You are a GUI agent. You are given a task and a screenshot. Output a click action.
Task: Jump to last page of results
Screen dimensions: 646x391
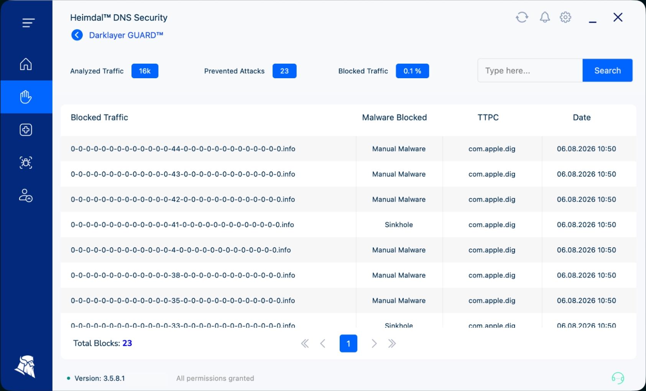click(x=392, y=343)
